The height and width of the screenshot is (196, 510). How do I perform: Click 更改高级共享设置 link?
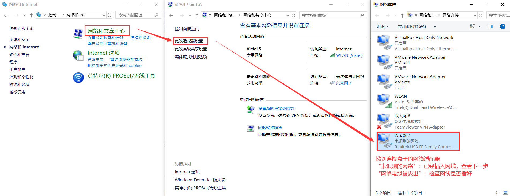(191, 49)
